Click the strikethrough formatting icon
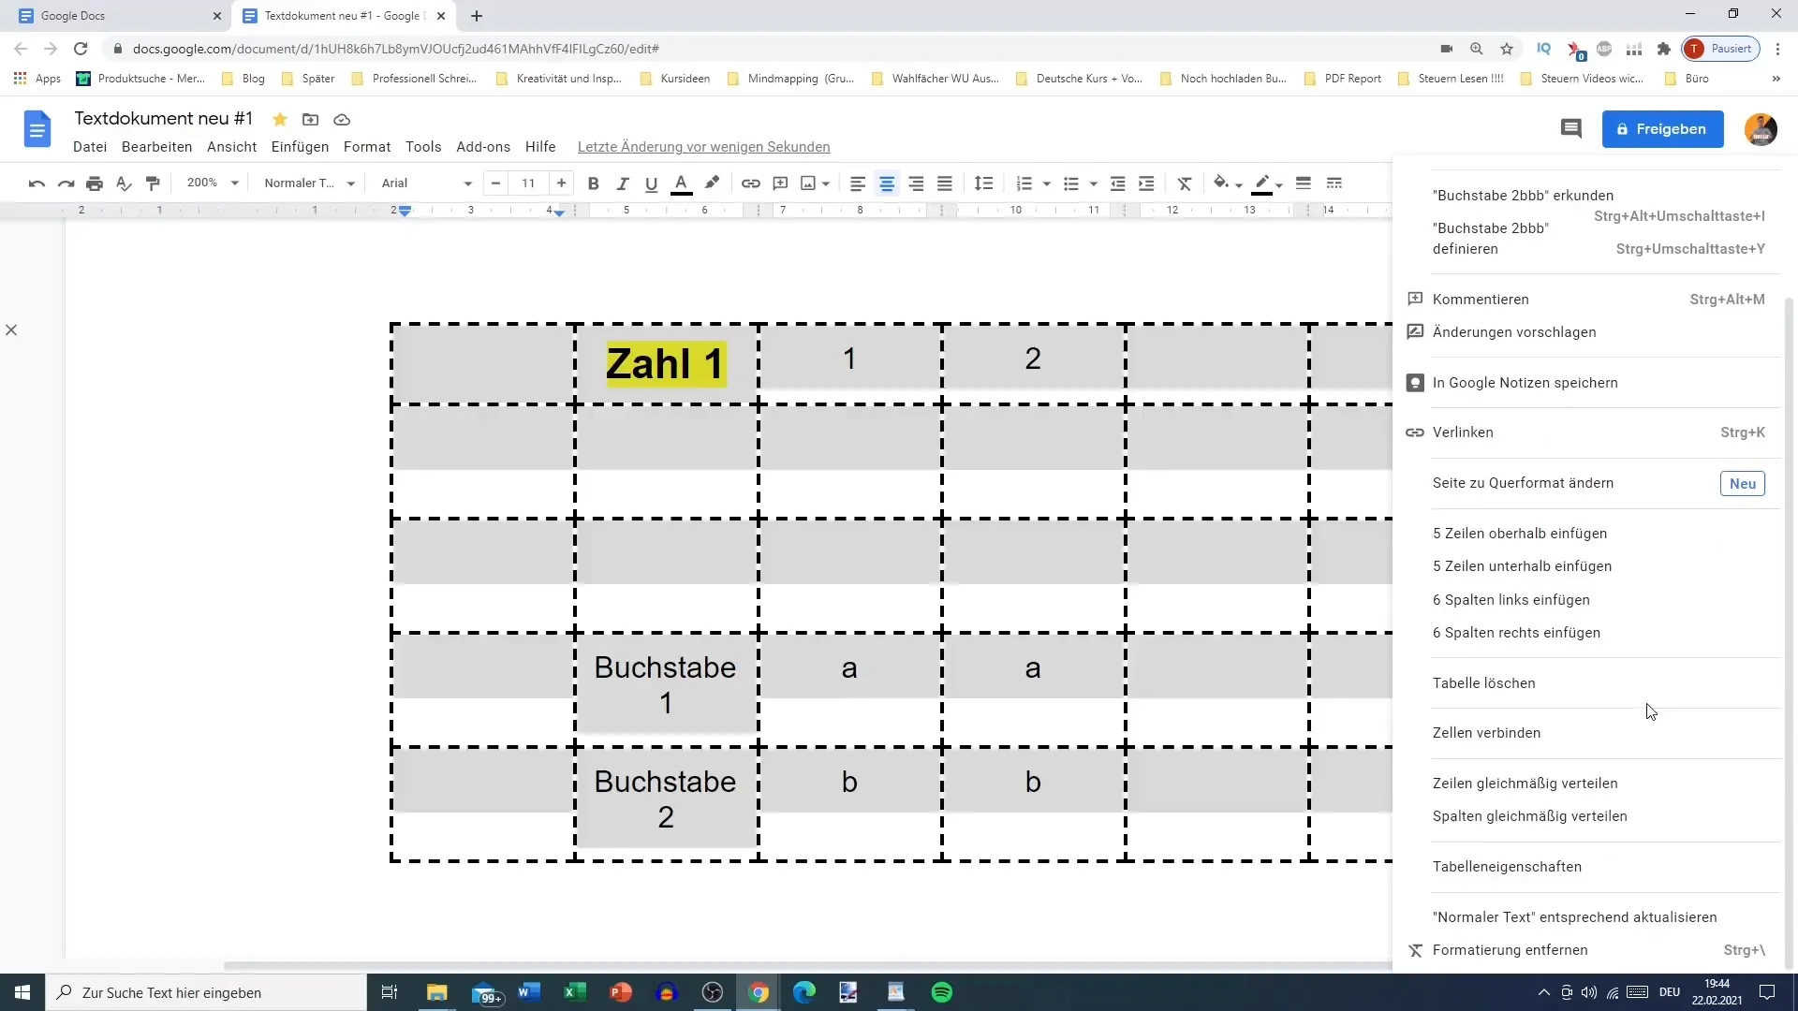Viewport: 1798px width, 1011px height. coord(1186,183)
